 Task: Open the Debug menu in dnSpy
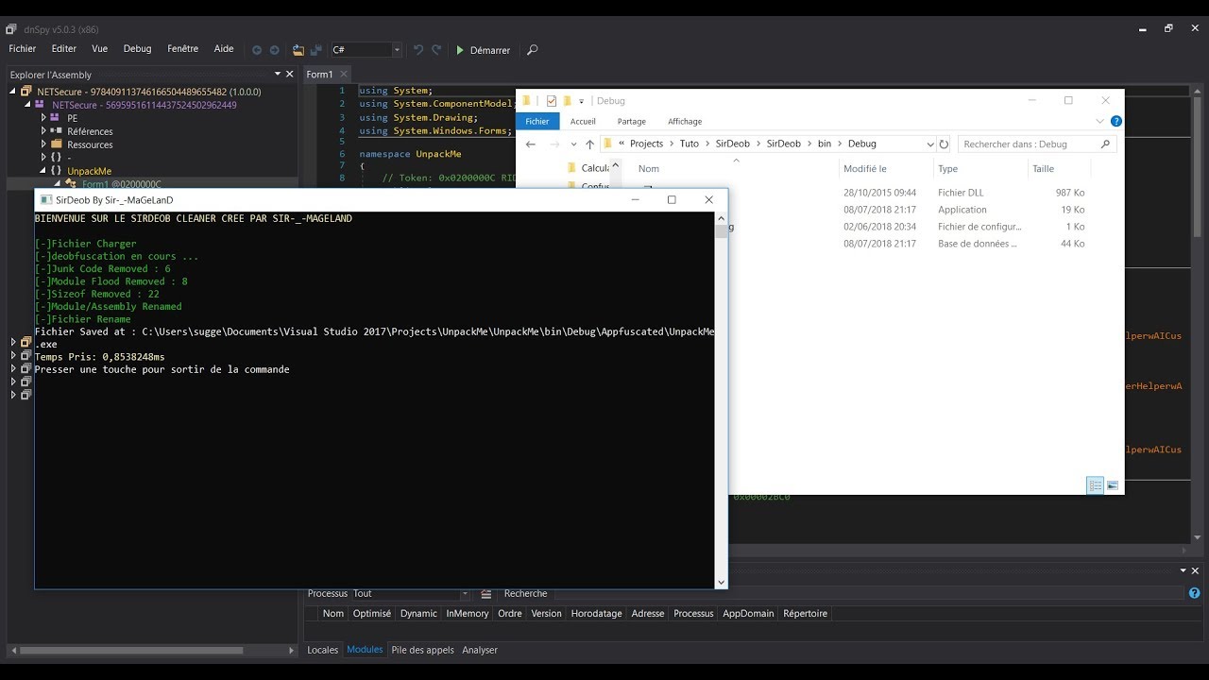pyautogui.click(x=137, y=49)
